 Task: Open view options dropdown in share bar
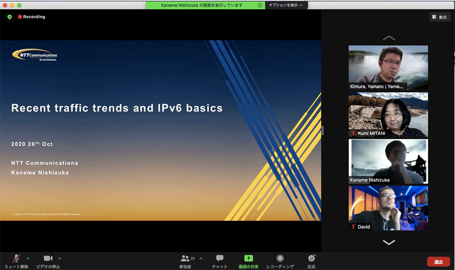click(x=286, y=5)
